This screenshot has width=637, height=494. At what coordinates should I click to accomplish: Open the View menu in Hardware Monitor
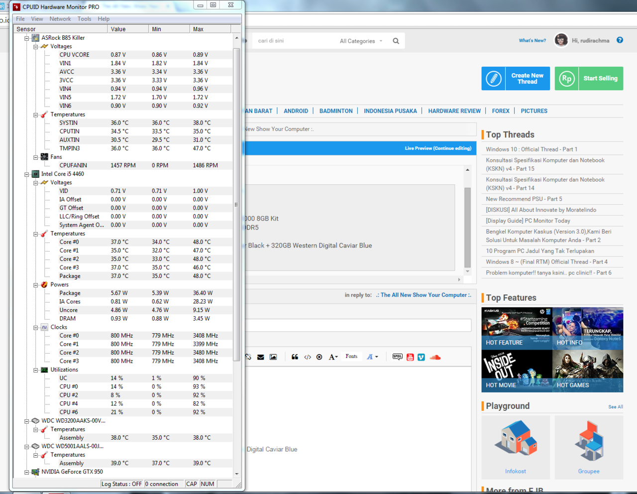click(x=37, y=19)
